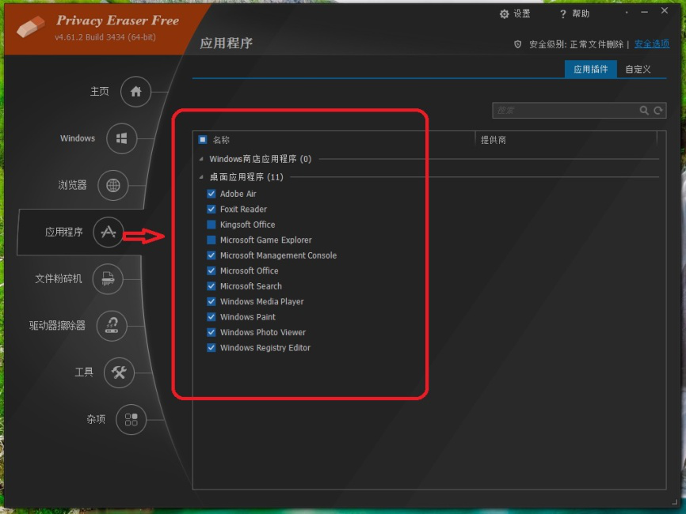Open the 安全选项 link

651,43
